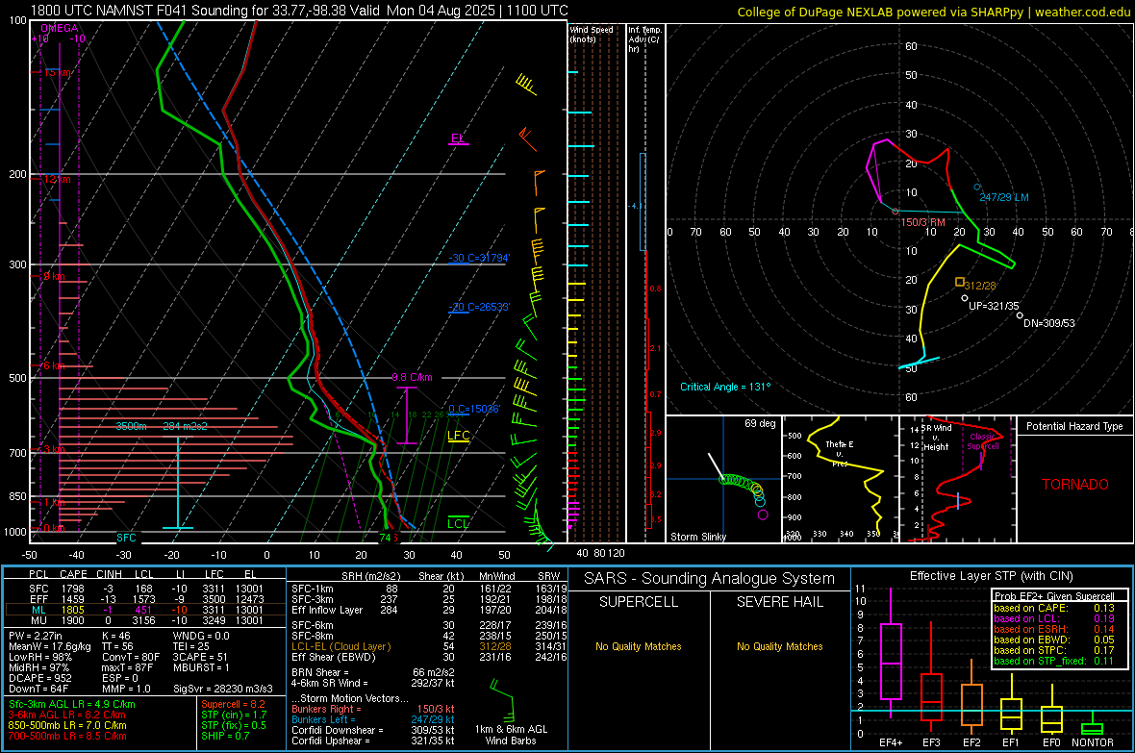Screen dimensions: 1135x753
Task: Click the 'Storm Slinky' panel label
Action: [698, 537]
